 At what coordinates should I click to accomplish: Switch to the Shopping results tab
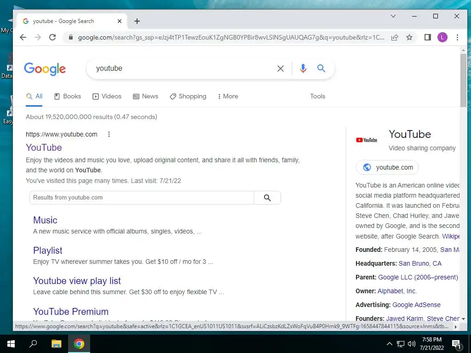coord(188,97)
